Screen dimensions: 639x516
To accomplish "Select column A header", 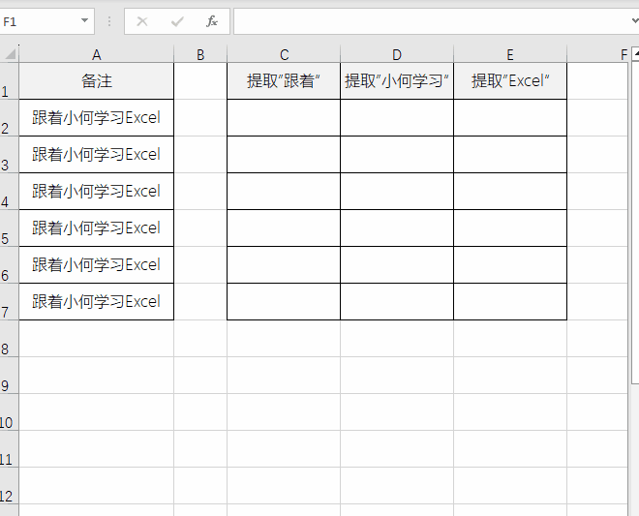I will (97, 54).
